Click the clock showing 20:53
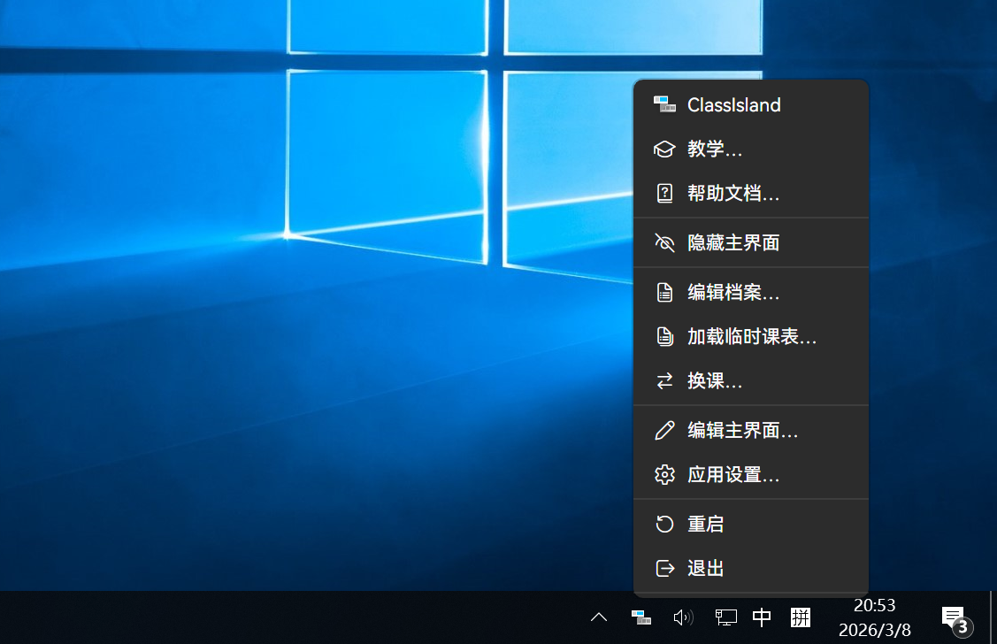Viewport: 997px width, 644px height. (x=874, y=605)
